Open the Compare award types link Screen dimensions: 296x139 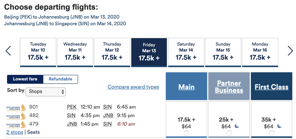[x=133, y=87]
